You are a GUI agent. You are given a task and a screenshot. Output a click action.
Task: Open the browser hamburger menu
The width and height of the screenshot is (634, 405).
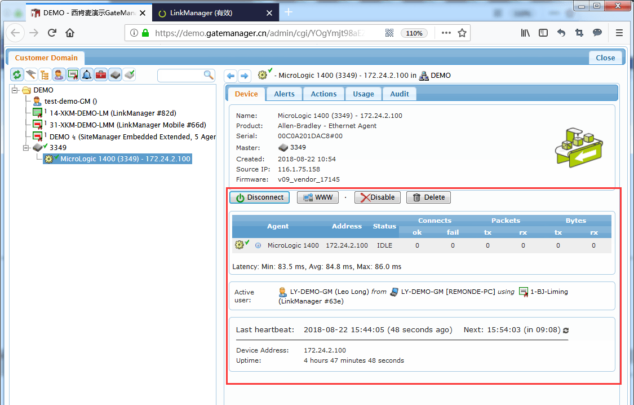619,33
